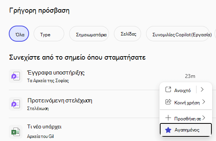Viewport: 216px width, 141px height.
Task: Expand the Κοινή χρήση submenu chevron
Action: [x=204, y=102]
